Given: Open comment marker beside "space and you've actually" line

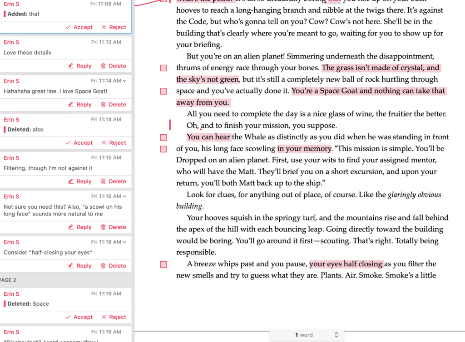Looking at the screenshot, I should pos(163,91).
